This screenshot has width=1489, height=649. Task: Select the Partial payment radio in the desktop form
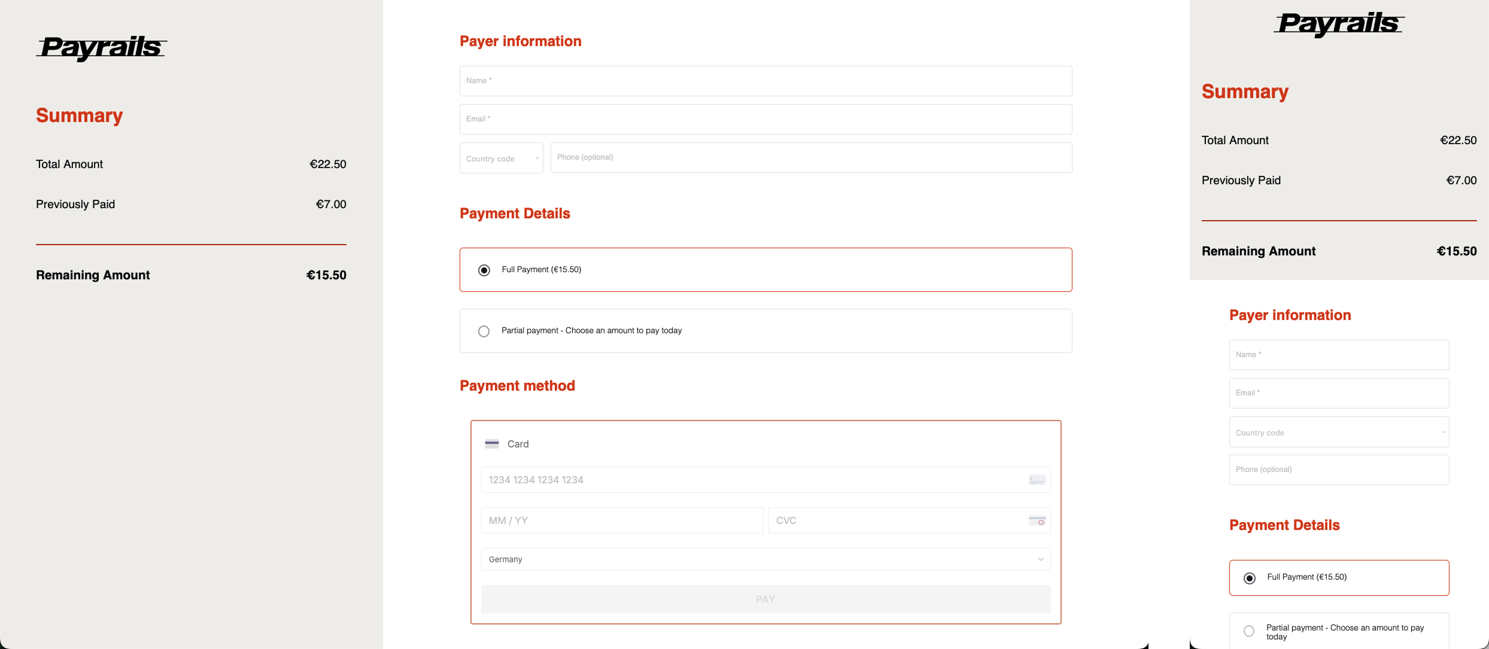[x=484, y=331]
